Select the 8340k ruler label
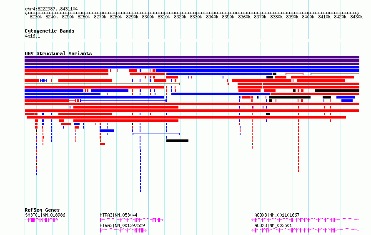 [x=212, y=17]
